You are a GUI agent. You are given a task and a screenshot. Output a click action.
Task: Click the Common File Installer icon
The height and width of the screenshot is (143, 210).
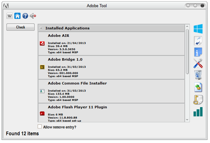(42, 91)
